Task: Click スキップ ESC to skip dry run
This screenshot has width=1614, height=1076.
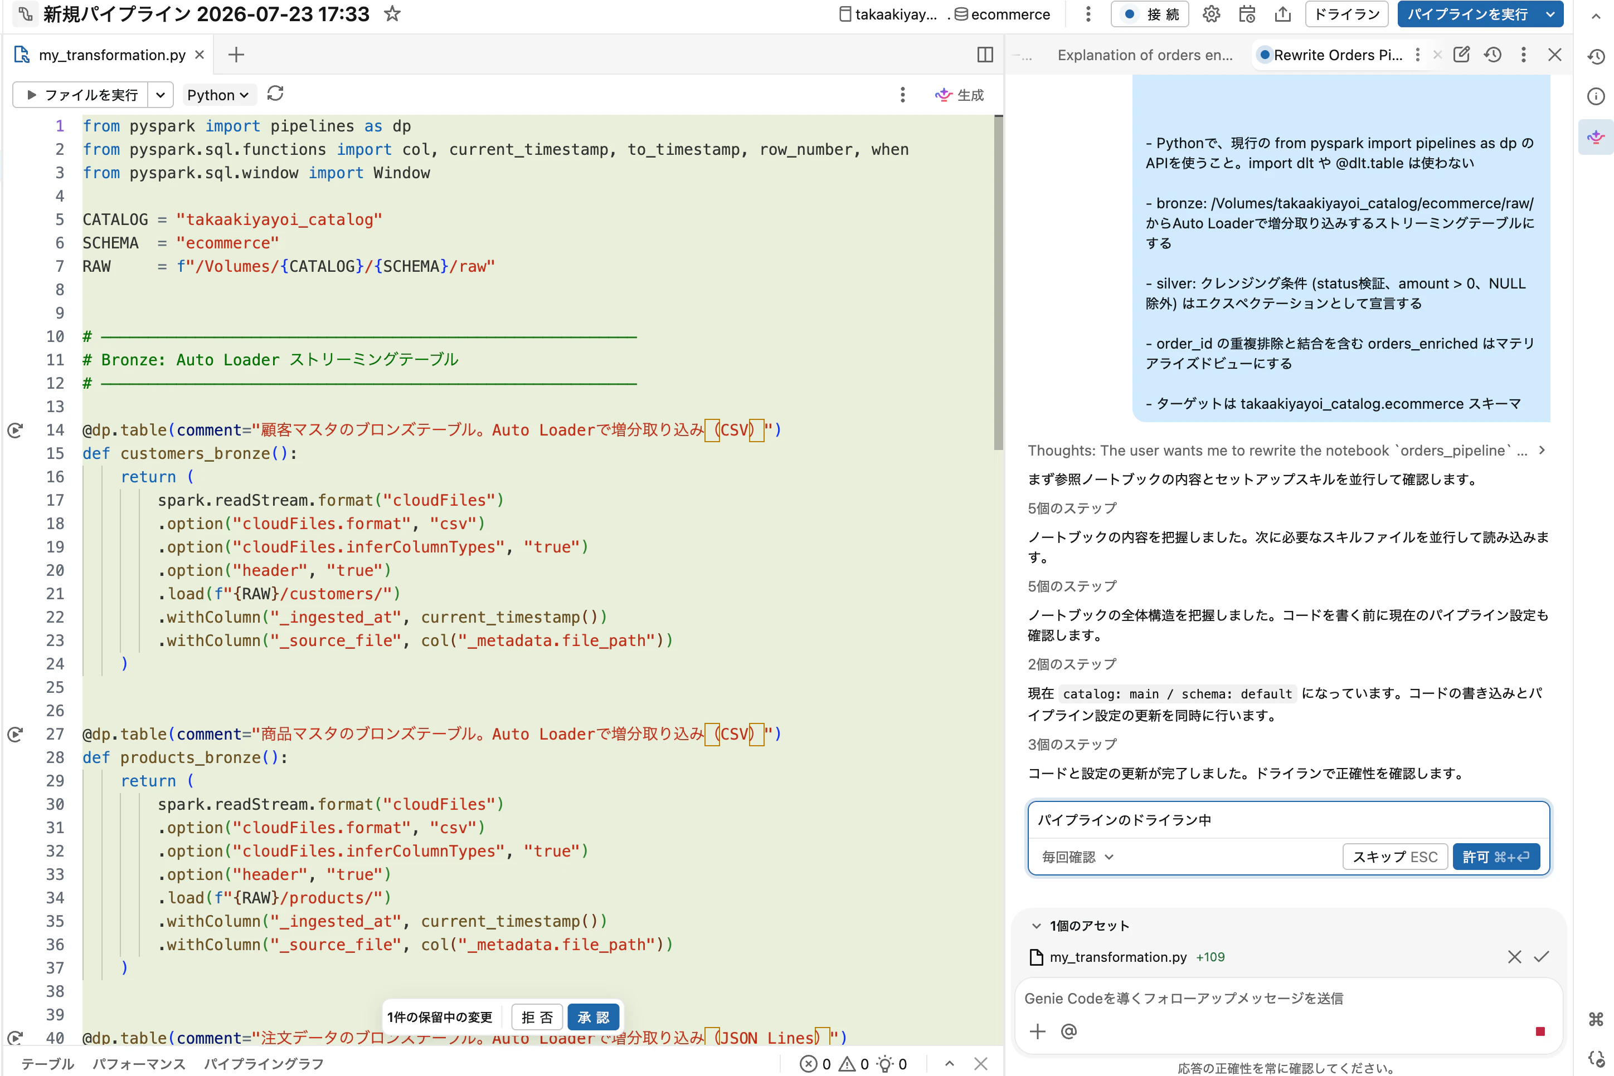Action: tap(1395, 857)
